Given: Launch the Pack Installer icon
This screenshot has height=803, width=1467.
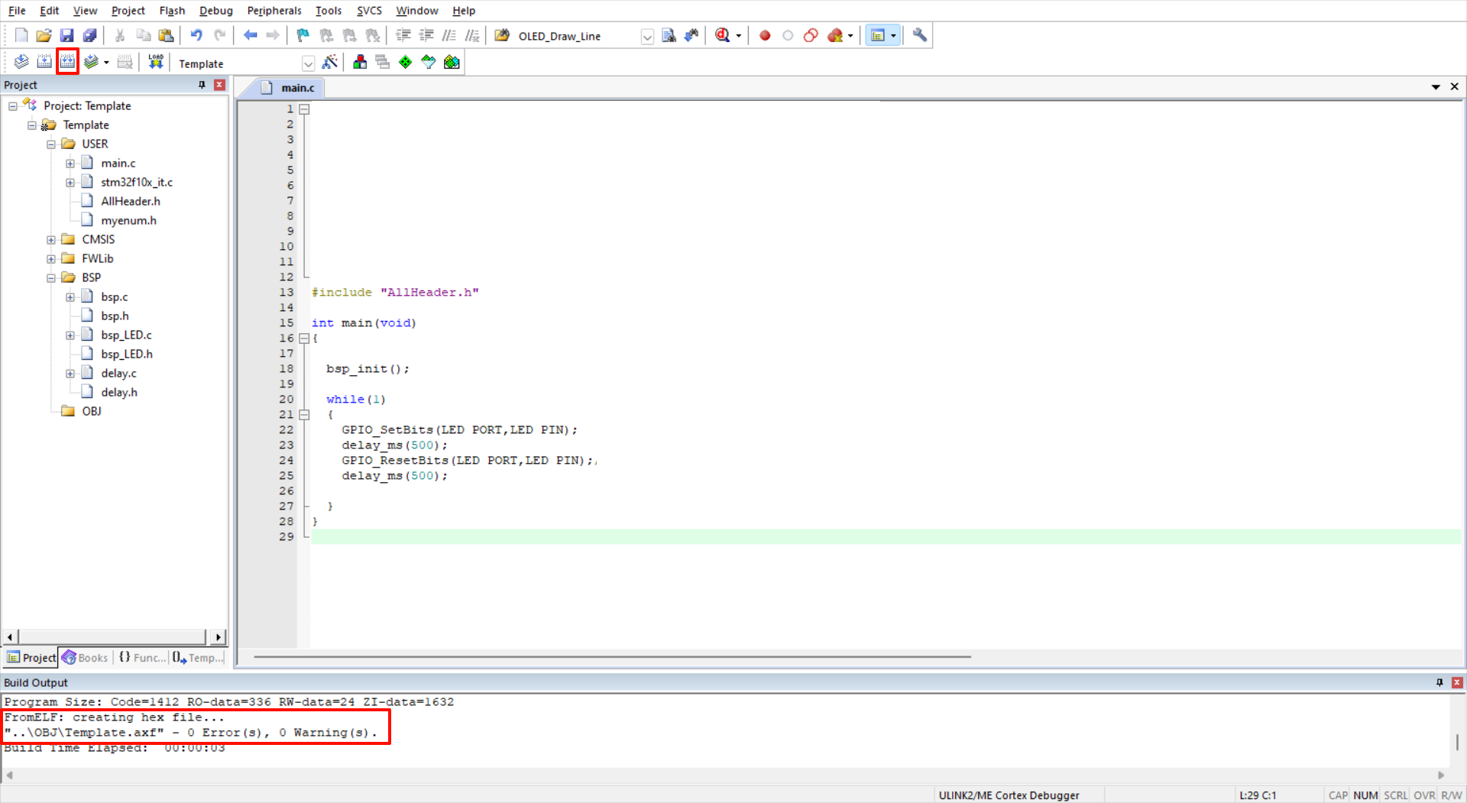Looking at the screenshot, I should click(x=452, y=62).
